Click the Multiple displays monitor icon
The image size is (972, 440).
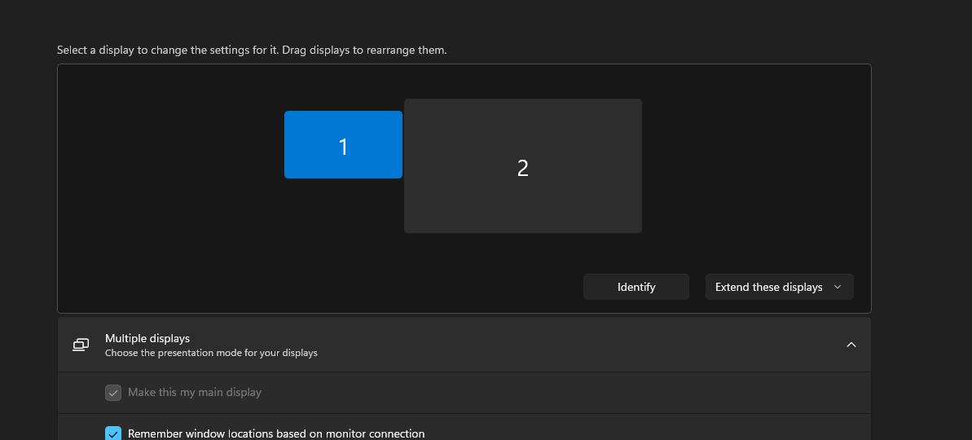click(81, 345)
